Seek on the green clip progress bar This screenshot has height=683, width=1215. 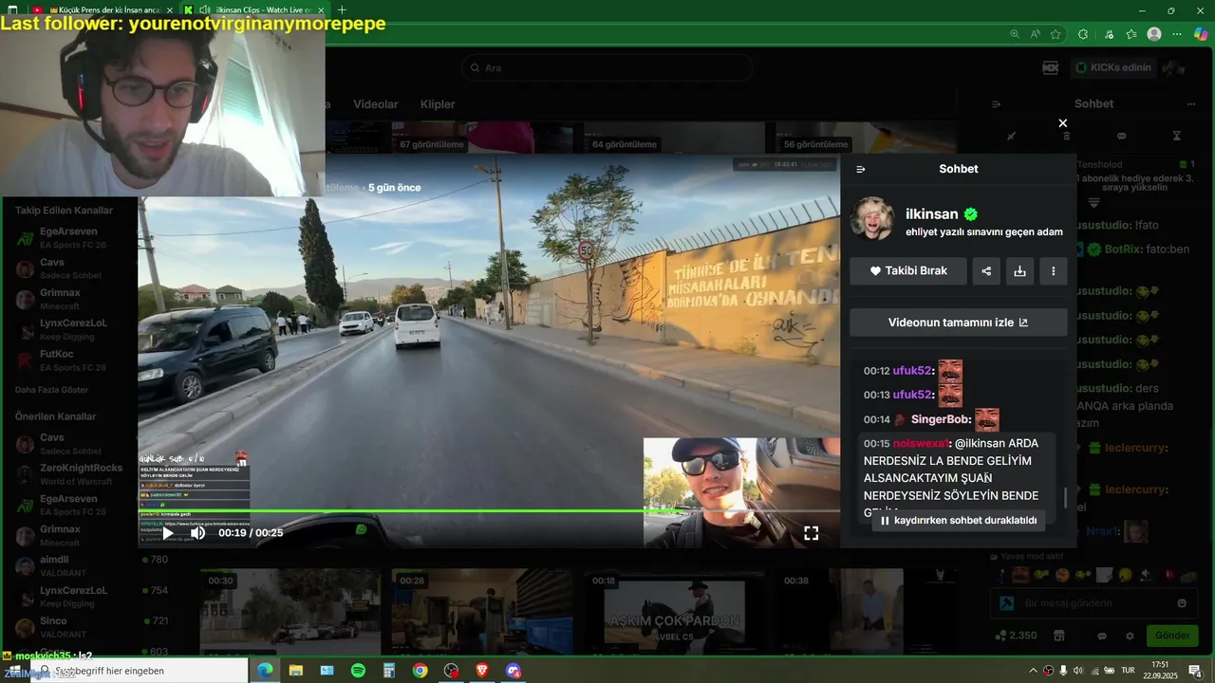[x=489, y=511]
